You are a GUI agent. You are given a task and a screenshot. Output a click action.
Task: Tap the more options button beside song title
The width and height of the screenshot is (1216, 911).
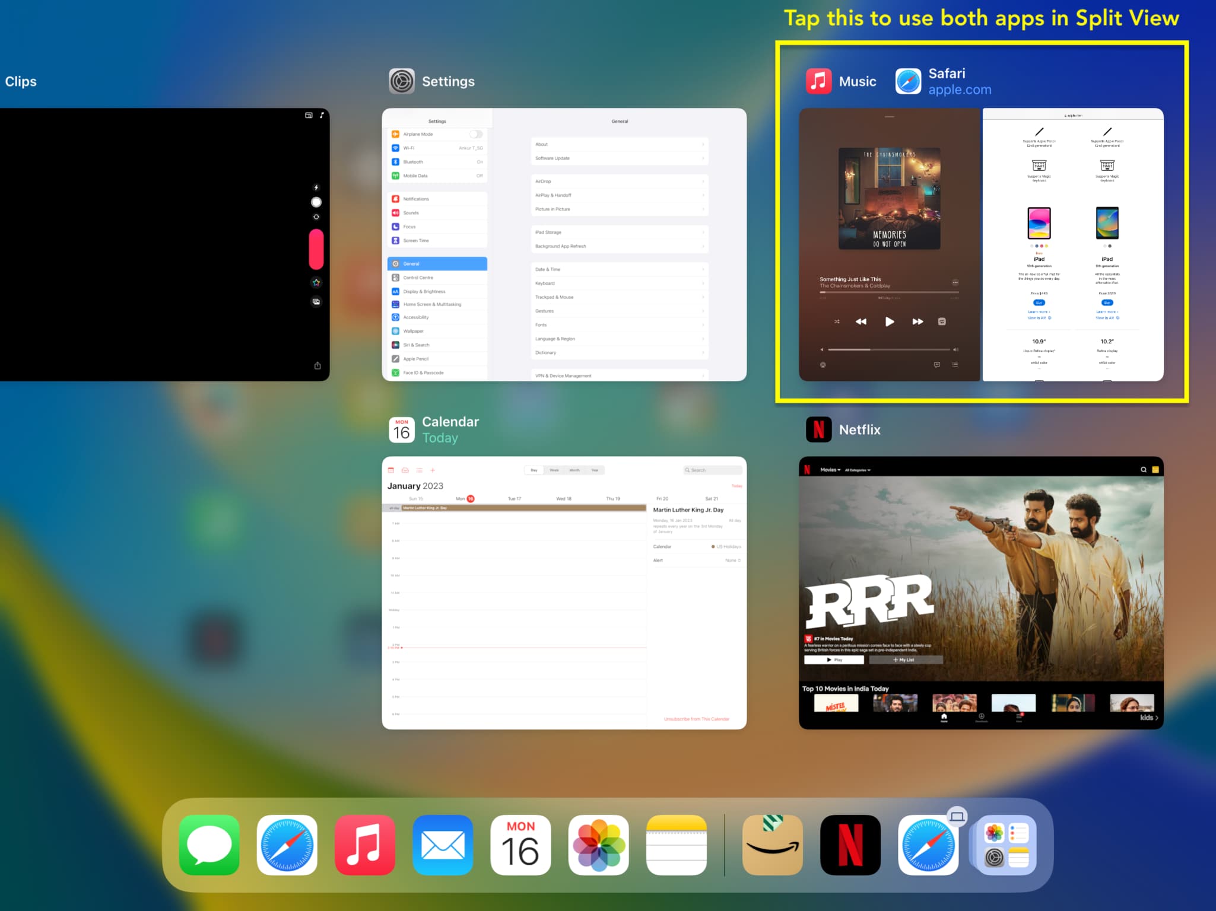(x=955, y=282)
